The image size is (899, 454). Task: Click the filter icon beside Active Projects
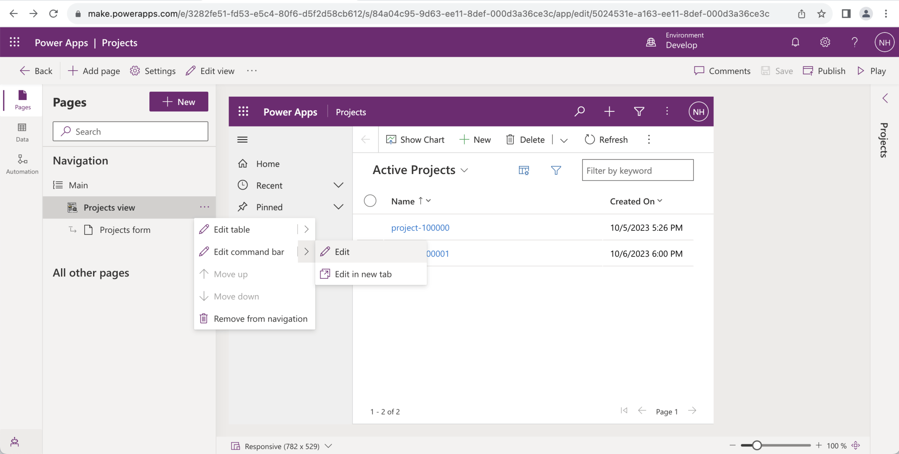(556, 170)
